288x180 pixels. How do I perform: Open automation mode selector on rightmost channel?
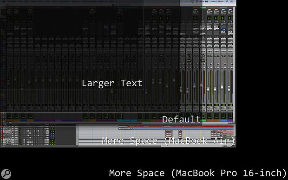(230, 46)
